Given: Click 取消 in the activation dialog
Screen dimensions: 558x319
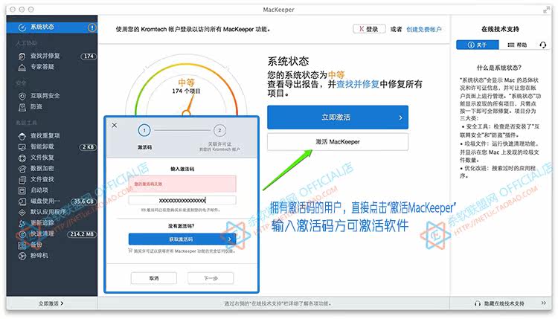Looking at the screenshot, I should (154, 278).
